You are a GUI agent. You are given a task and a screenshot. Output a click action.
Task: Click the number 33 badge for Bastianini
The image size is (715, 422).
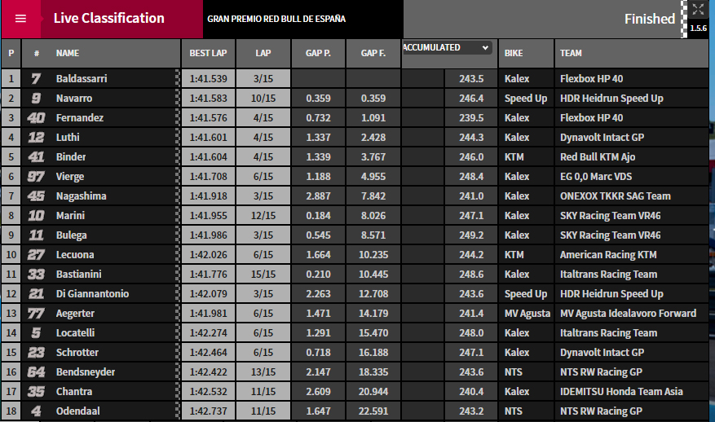pos(36,275)
